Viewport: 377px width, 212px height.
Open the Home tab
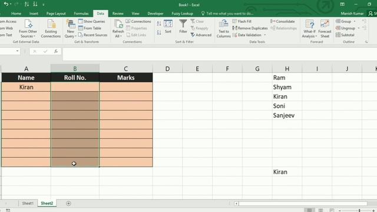[16, 14]
